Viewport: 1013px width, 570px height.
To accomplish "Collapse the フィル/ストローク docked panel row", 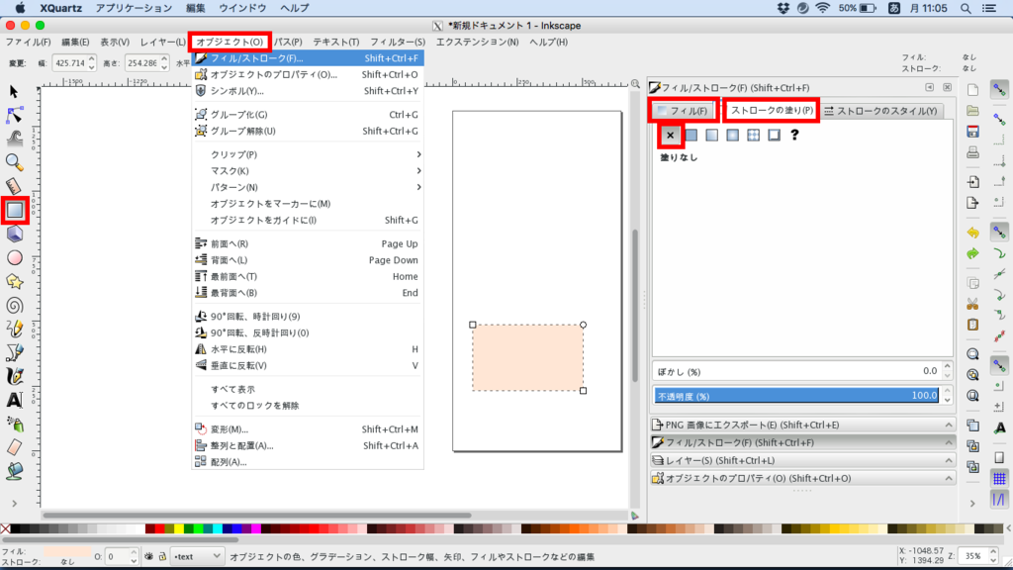I will point(802,442).
